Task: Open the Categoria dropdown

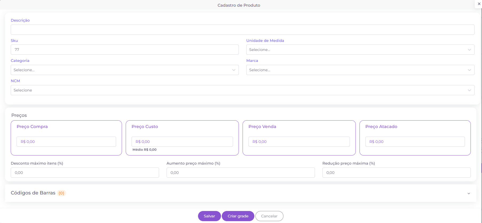Action: pyautogui.click(x=125, y=70)
